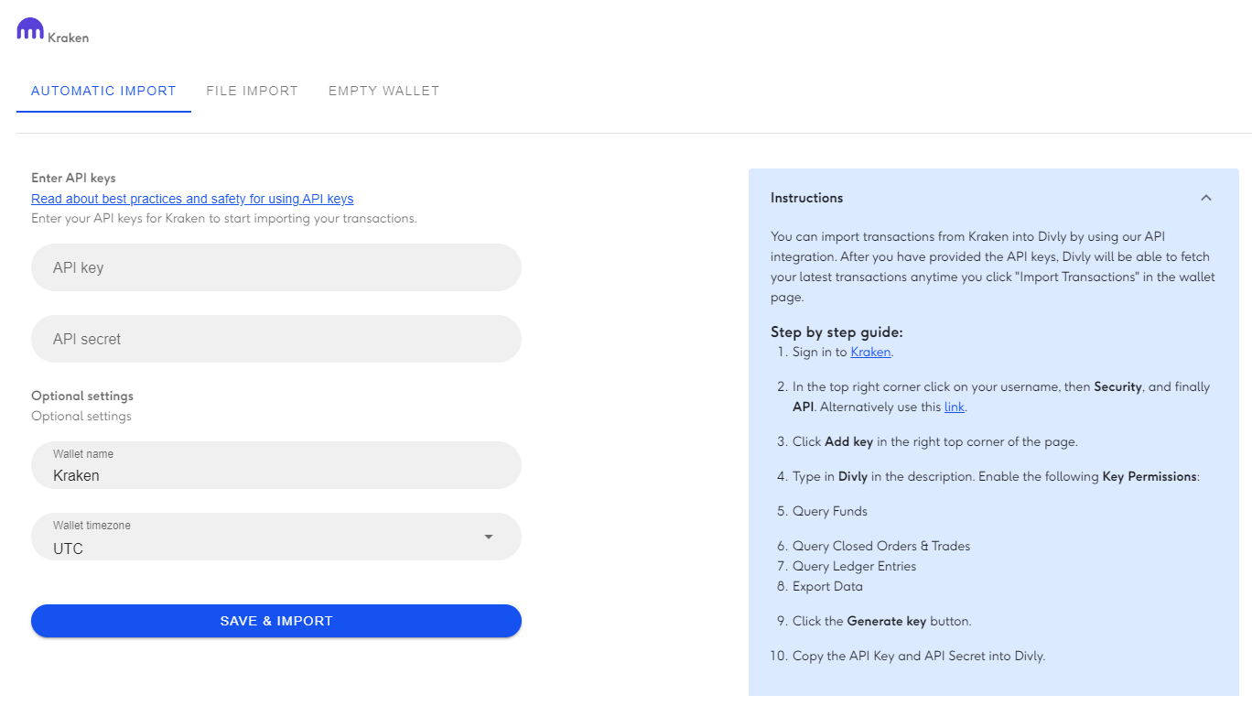Open the Empty Wallet tab

click(x=384, y=92)
